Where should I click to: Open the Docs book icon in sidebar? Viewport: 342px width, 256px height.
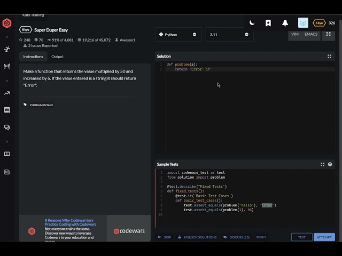pyautogui.click(x=7, y=154)
